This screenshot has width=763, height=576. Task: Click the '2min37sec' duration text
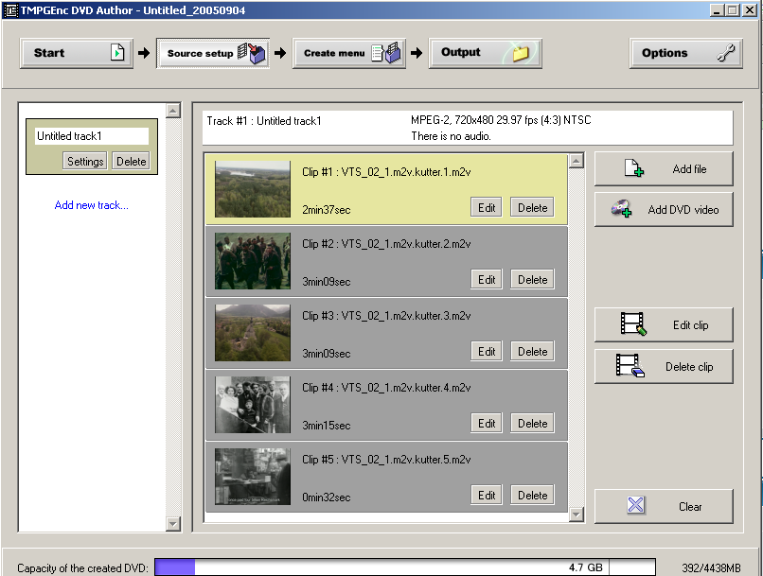point(326,210)
